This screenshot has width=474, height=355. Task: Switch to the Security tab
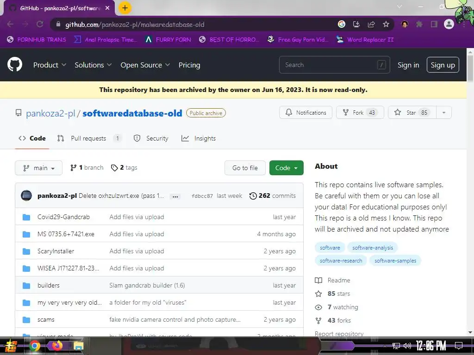click(151, 138)
